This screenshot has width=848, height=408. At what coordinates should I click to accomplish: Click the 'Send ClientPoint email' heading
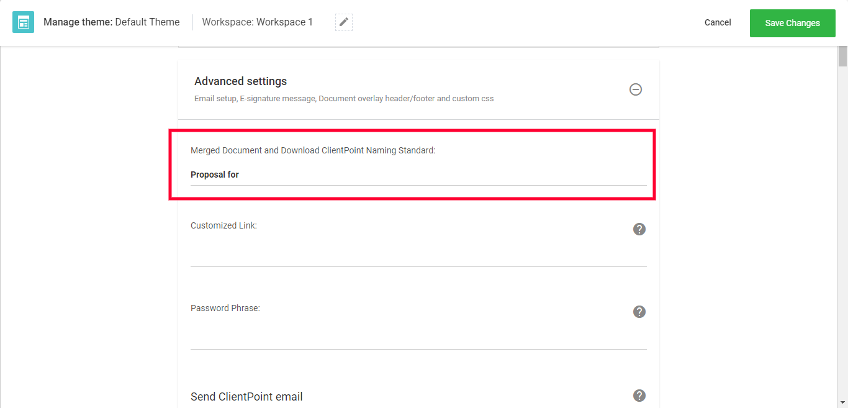coord(246,397)
